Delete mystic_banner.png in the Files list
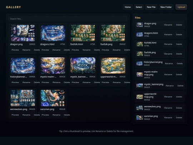This screenshot has width=193, height=145. 180,86
